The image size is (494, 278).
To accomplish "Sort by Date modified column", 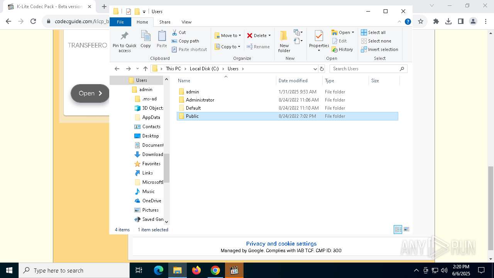I will (299, 81).
